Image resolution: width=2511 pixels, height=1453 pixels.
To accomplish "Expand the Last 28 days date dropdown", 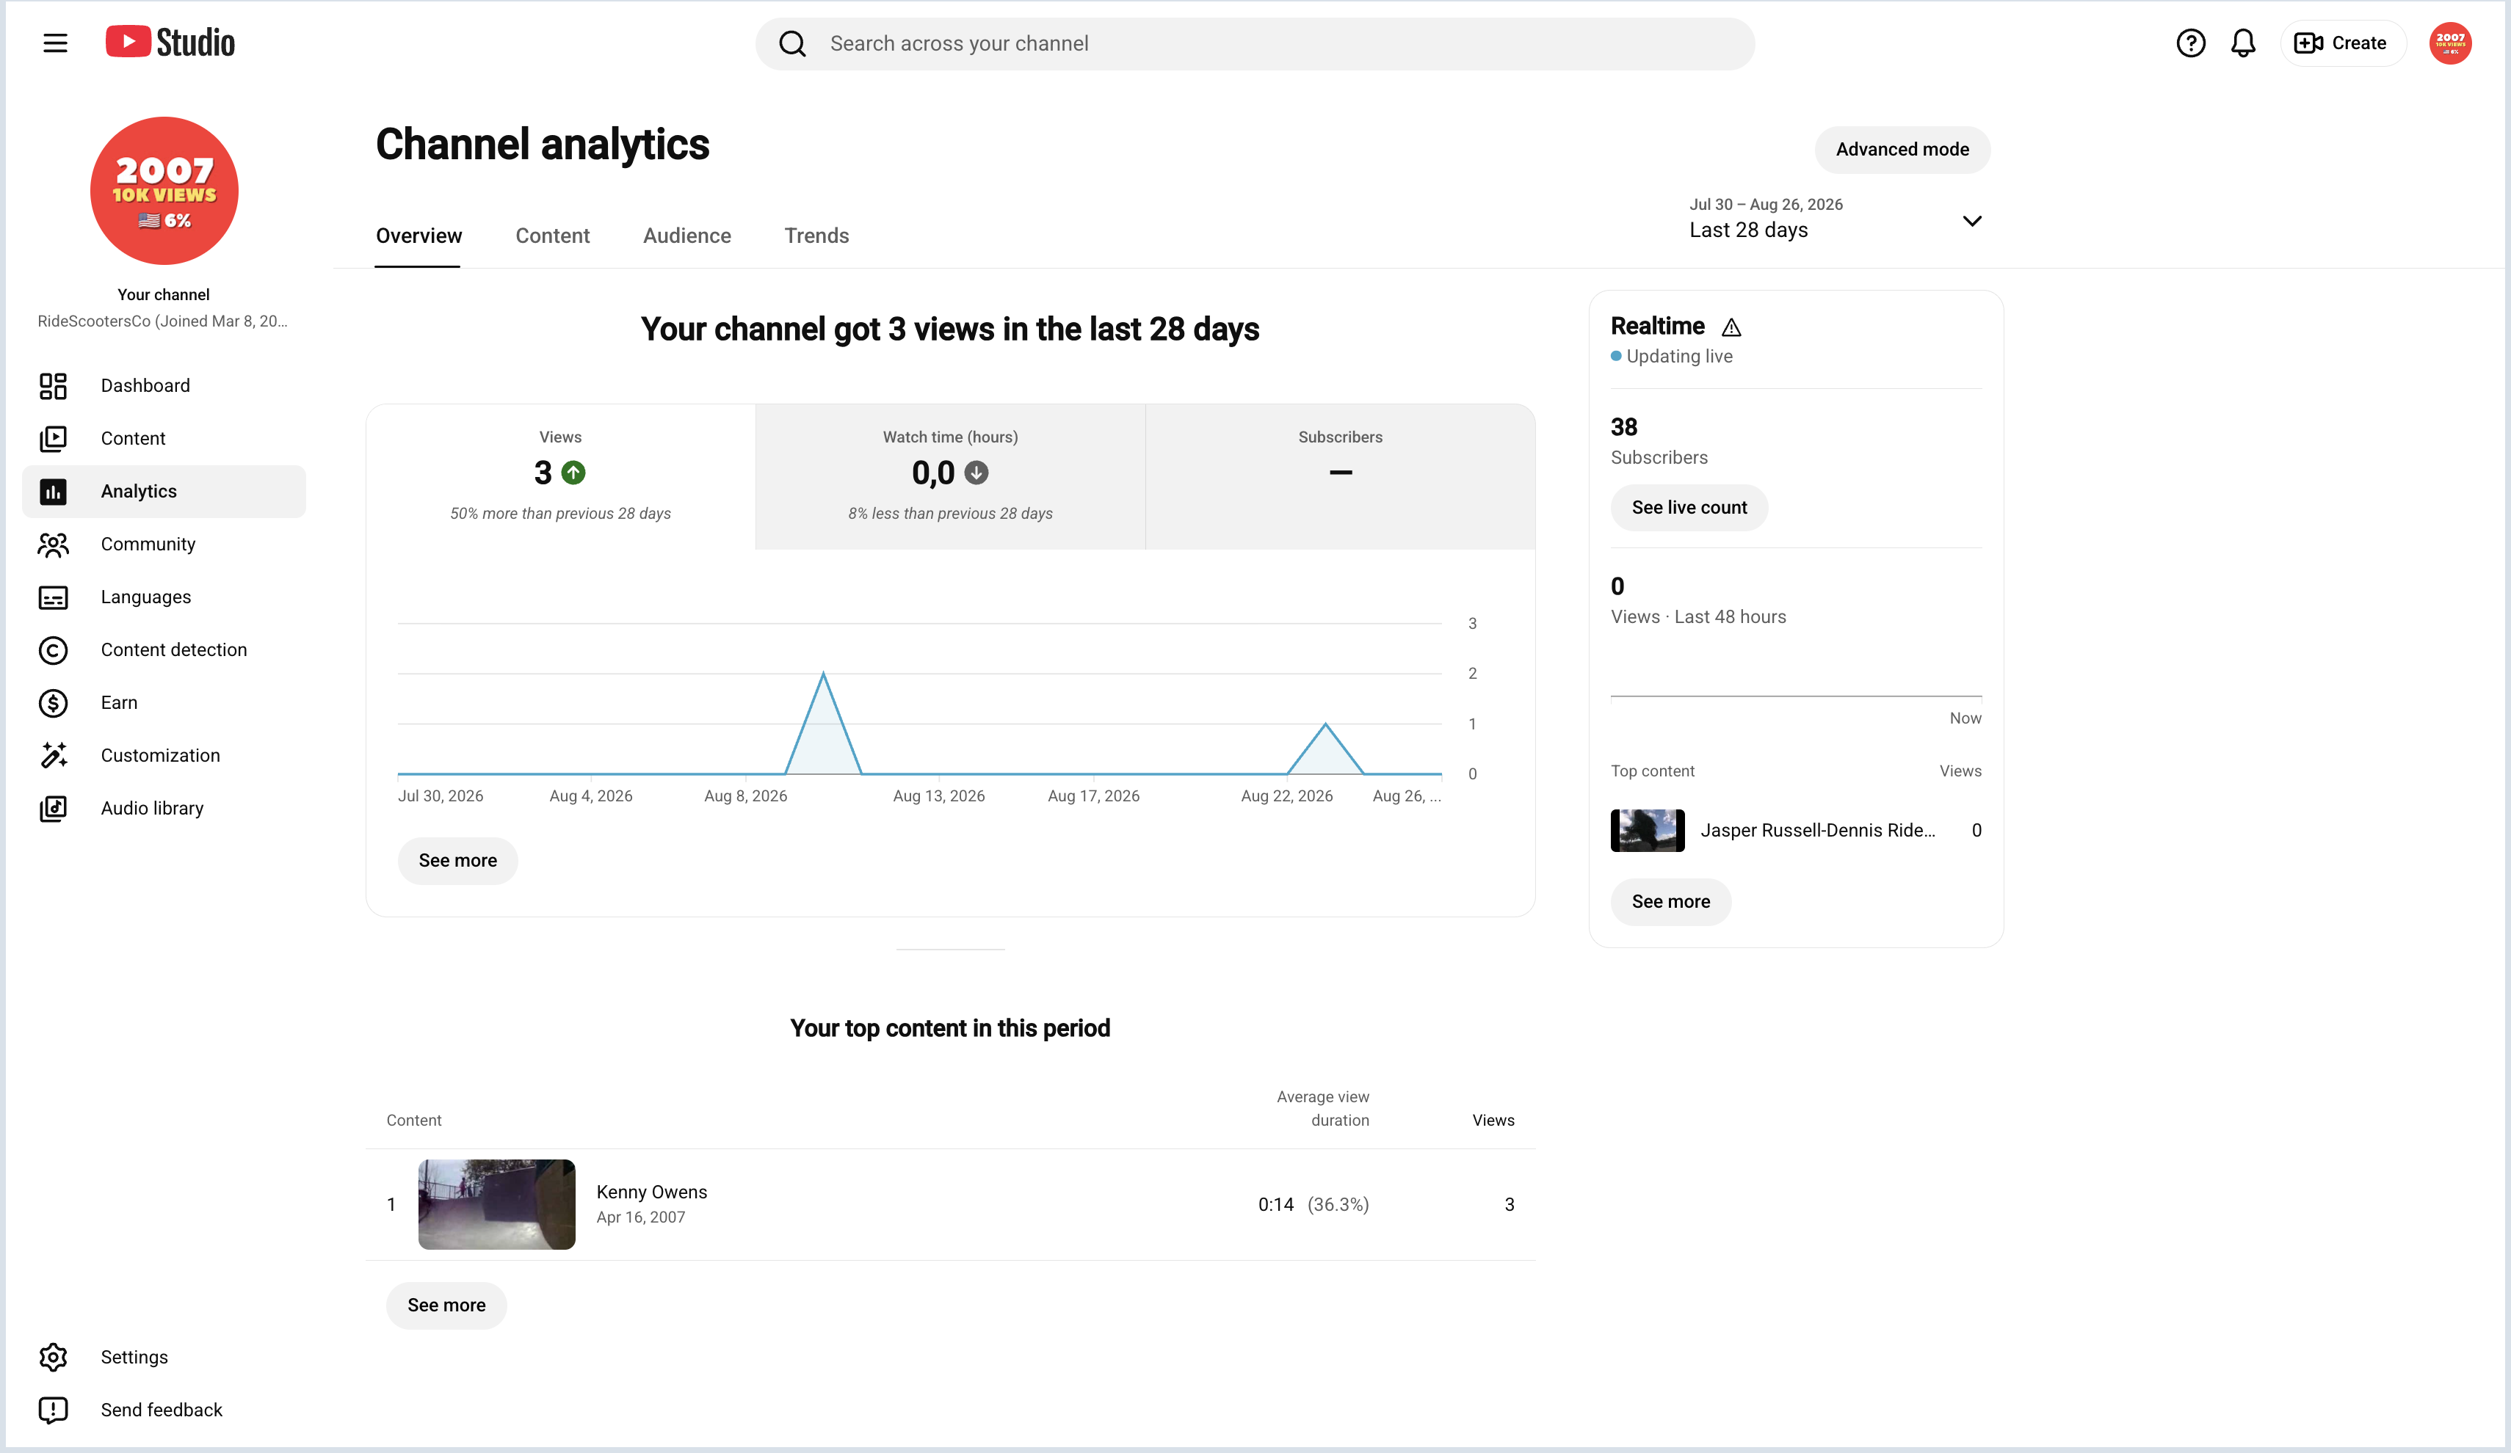I will tap(1836, 219).
